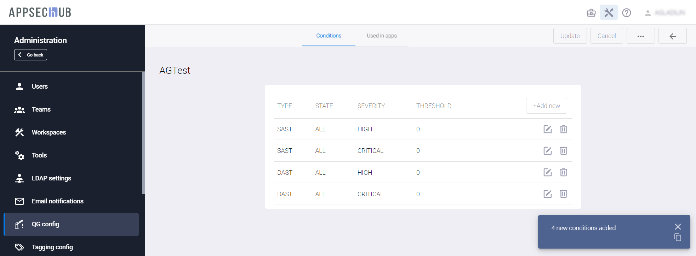The width and height of the screenshot is (696, 256).
Task: Open the three-dots more options menu
Action: 640,36
